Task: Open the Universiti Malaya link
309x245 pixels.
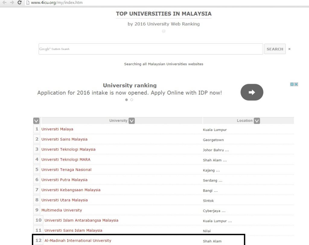Action: pyautogui.click(x=57, y=129)
